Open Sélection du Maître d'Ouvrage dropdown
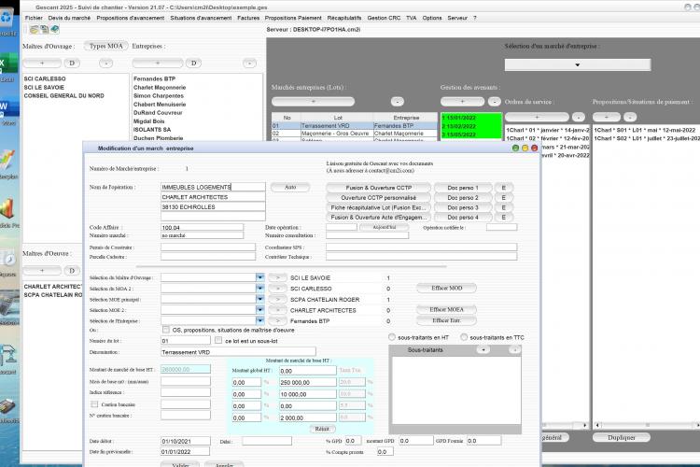Image resolution: width=700 pixels, height=467 pixels. (x=259, y=277)
